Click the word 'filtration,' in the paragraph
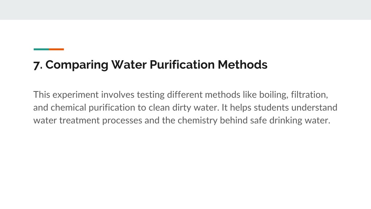This screenshot has width=371, height=209. 309,95
